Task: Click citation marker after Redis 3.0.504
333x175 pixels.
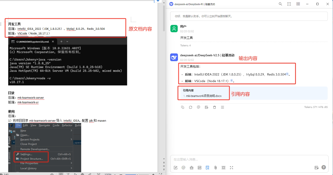Action: point(287,74)
